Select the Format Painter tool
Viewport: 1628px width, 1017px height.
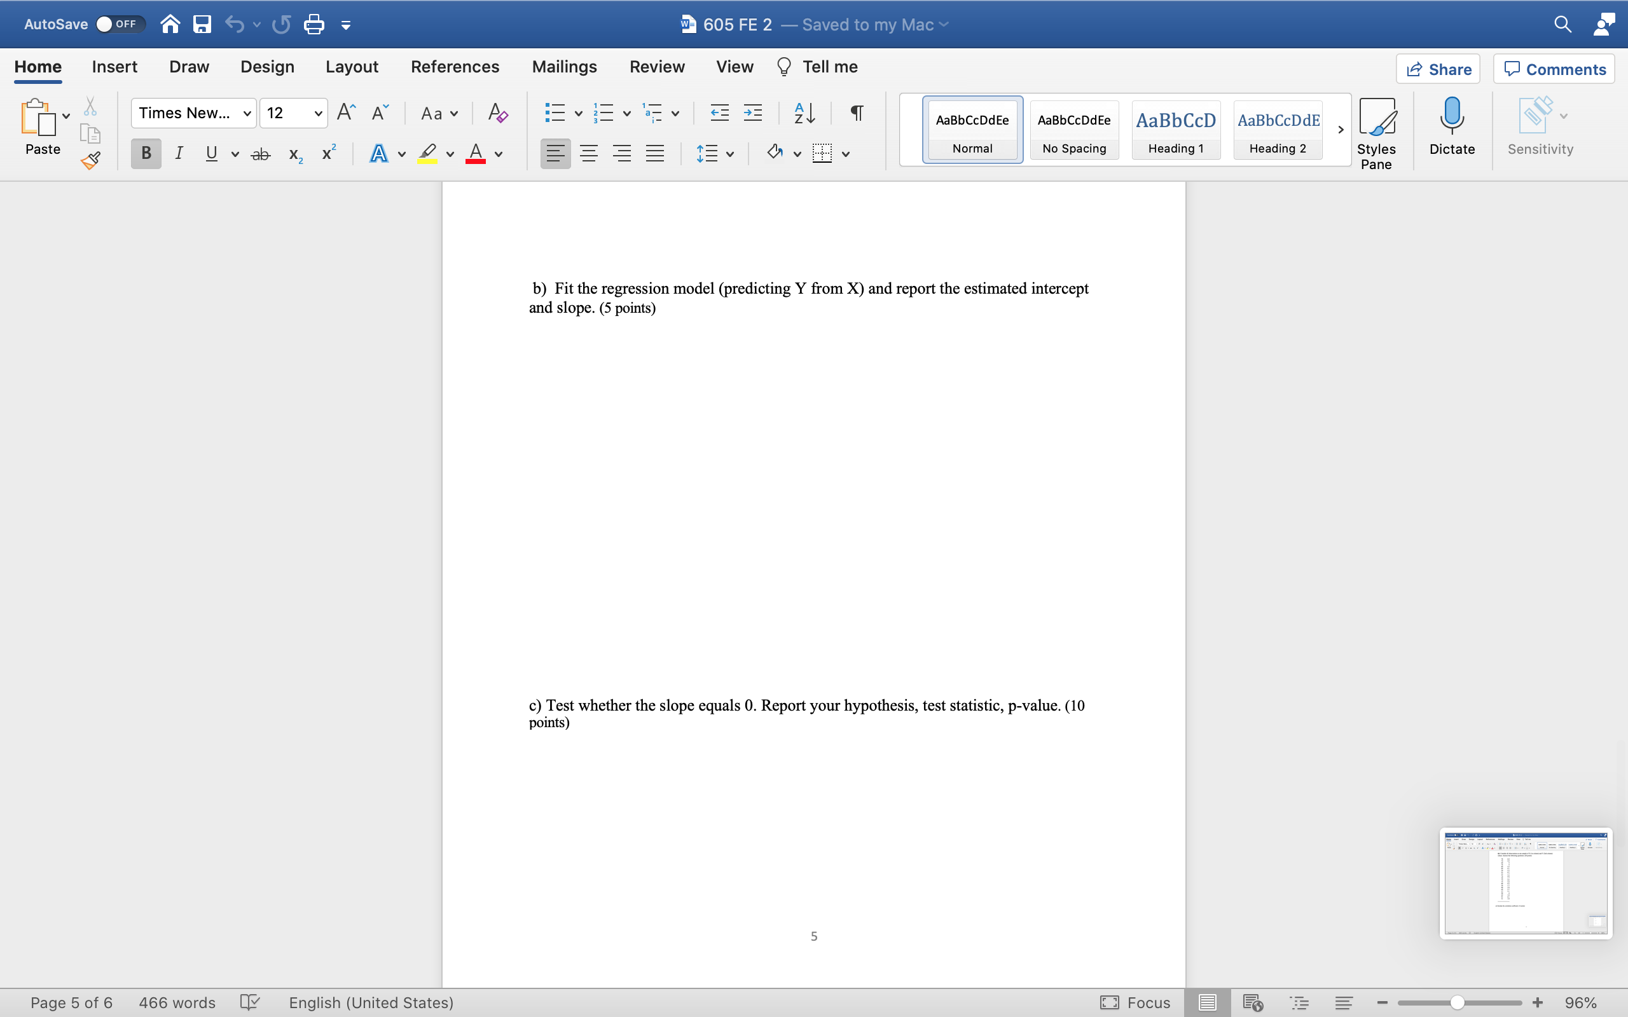pyautogui.click(x=90, y=160)
